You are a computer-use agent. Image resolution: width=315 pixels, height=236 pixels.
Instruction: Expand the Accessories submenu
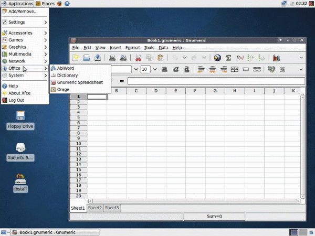point(25,33)
